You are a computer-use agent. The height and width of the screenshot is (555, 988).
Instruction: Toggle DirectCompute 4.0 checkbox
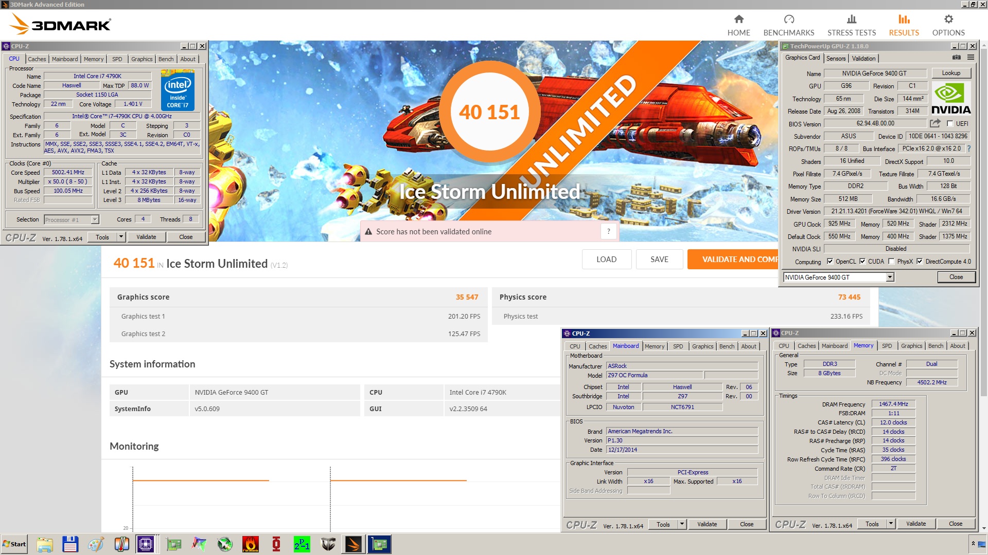(920, 261)
